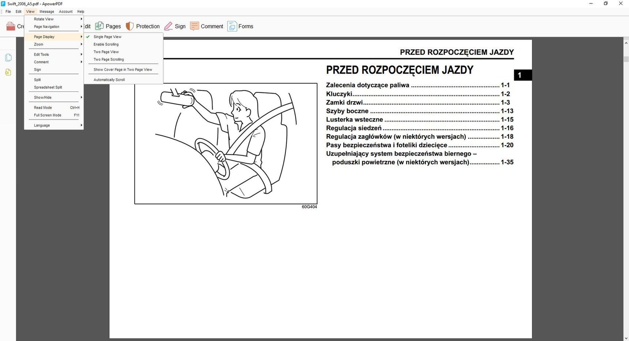The image size is (629, 341).
Task: Expand the Show/Hide submenu
Action: point(54,97)
